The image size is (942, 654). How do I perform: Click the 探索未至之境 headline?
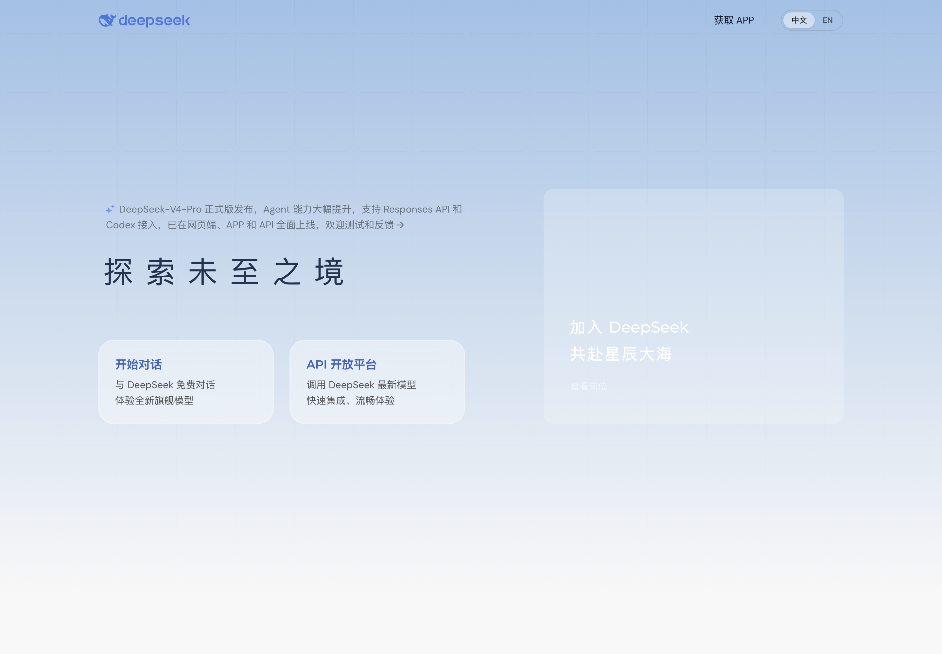(x=224, y=272)
